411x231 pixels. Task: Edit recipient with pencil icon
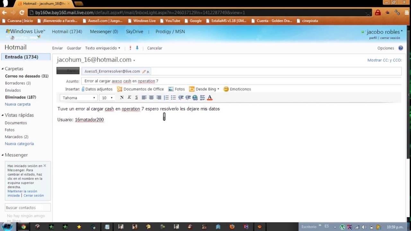(144, 72)
